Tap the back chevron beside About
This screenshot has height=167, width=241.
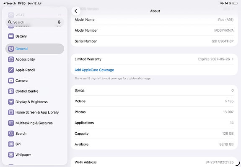pos(76,11)
